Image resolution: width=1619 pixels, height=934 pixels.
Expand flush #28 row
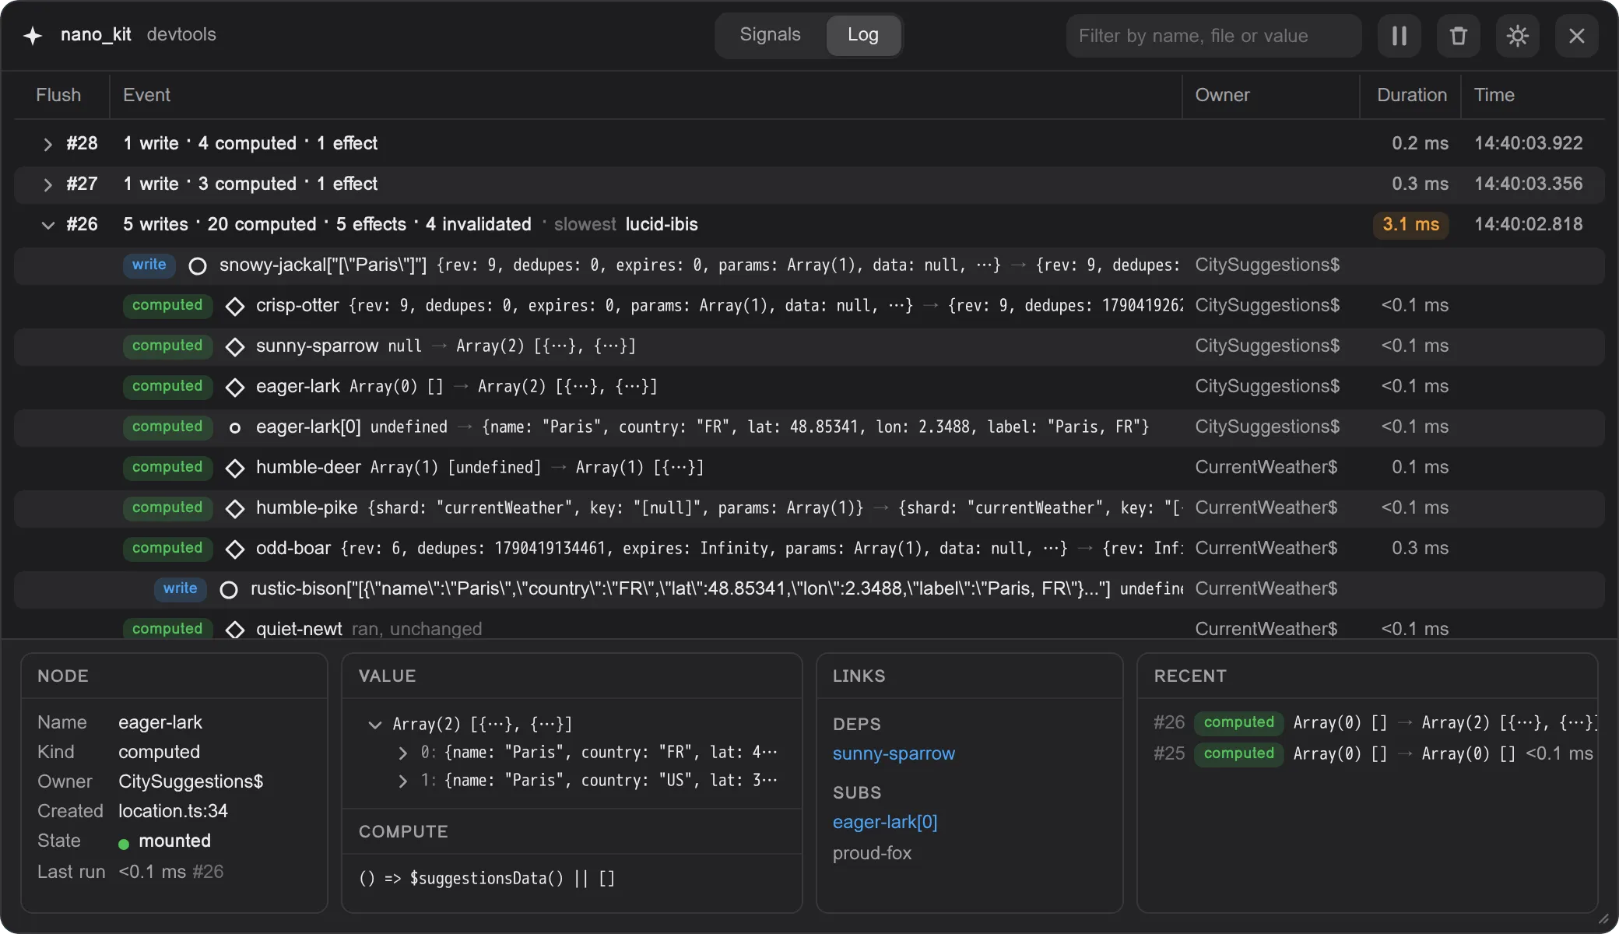click(x=47, y=144)
